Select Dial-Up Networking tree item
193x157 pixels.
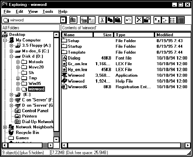tap(38, 122)
